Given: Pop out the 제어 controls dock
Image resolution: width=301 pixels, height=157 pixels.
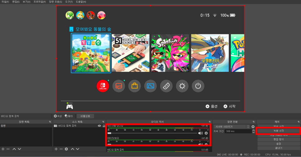Looking at the screenshot, I should point(299,122).
